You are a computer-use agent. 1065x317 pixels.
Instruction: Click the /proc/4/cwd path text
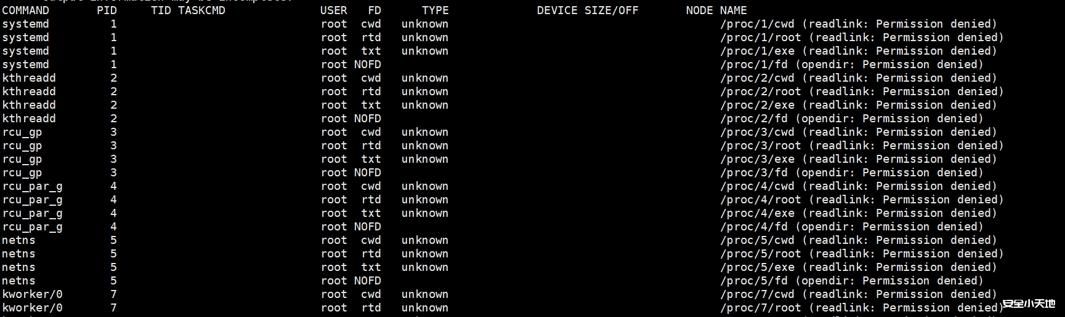coord(757,186)
